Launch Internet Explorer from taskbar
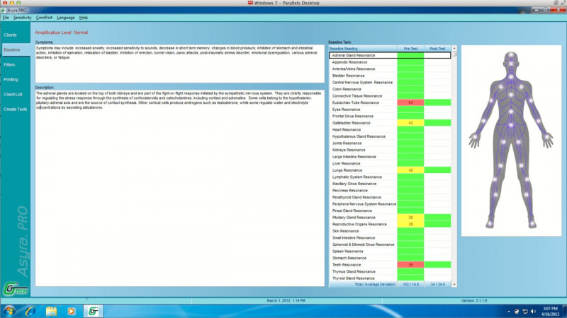The height and width of the screenshot is (318, 567). click(x=30, y=311)
